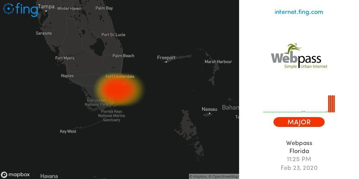Click the Webpass provider name text

pos(299,143)
